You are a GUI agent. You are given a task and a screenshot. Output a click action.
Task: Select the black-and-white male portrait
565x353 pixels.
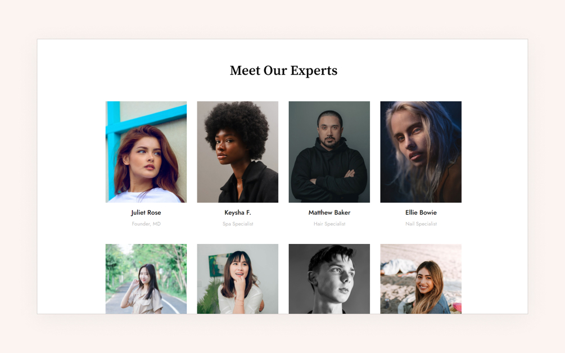point(329,279)
